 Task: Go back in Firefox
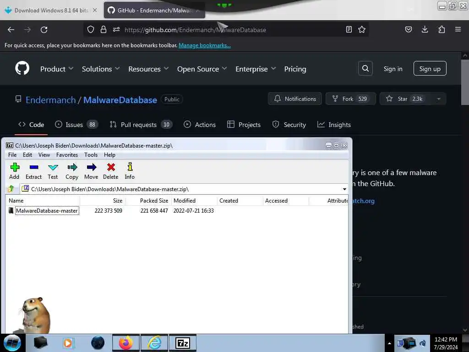click(11, 30)
